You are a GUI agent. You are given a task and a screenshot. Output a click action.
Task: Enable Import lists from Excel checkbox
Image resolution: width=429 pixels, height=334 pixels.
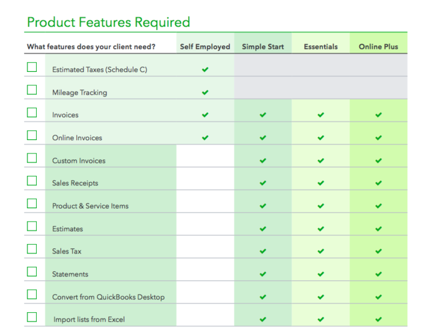(x=32, y=317)
